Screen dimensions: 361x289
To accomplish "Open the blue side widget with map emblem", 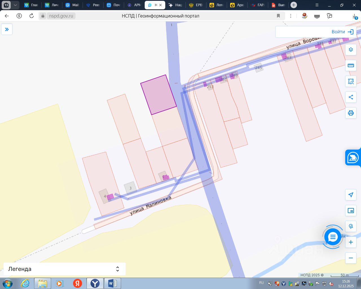I will [x=353, y=157].
